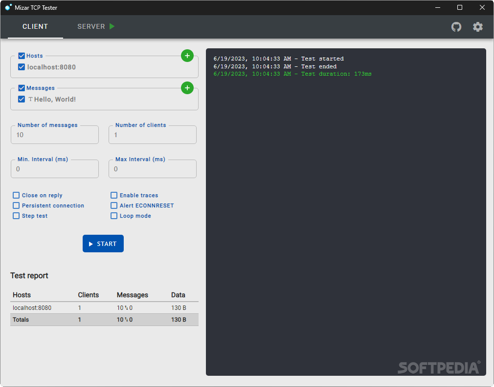The width and height of the screenshot is (494, 387).
Task: Enable Persistent connection checkbox
Action: coord(16,205)
